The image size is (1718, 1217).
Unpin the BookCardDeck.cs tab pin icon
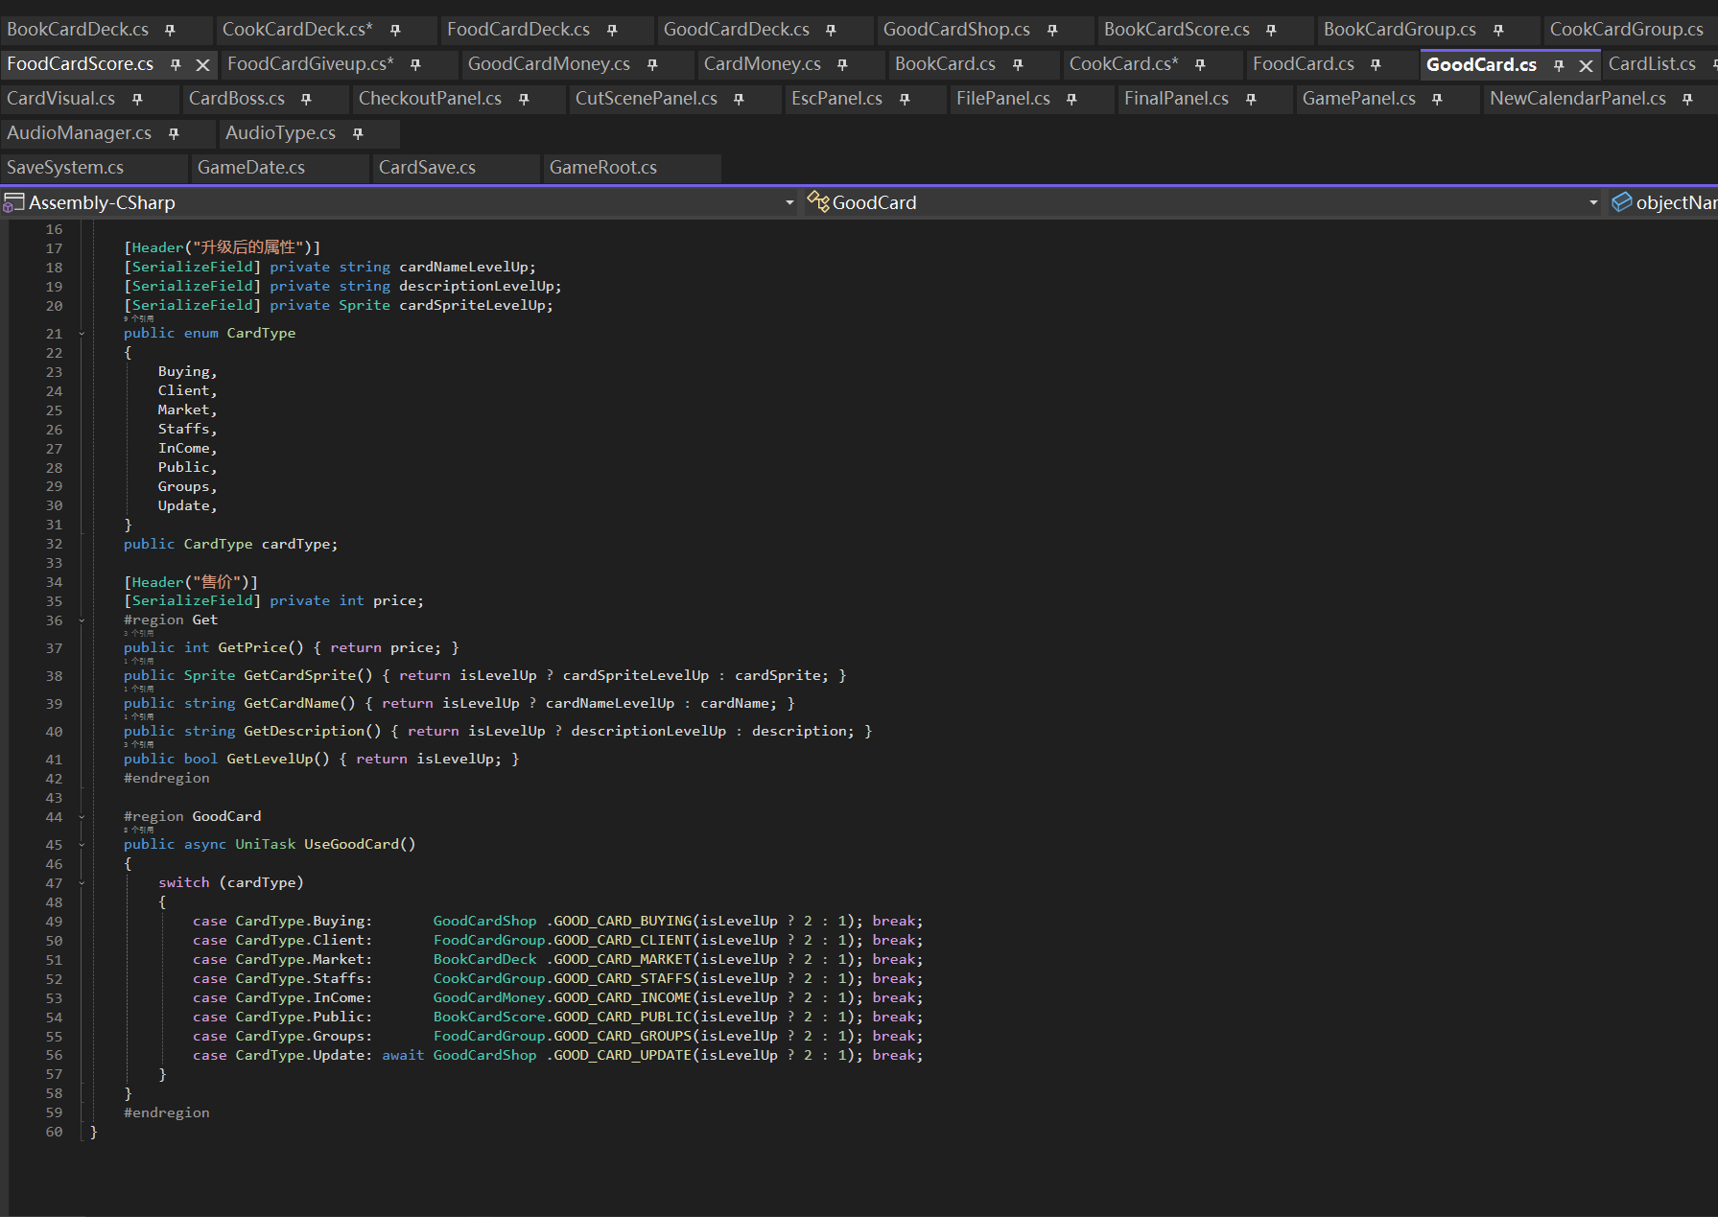[x=170, y=31]
